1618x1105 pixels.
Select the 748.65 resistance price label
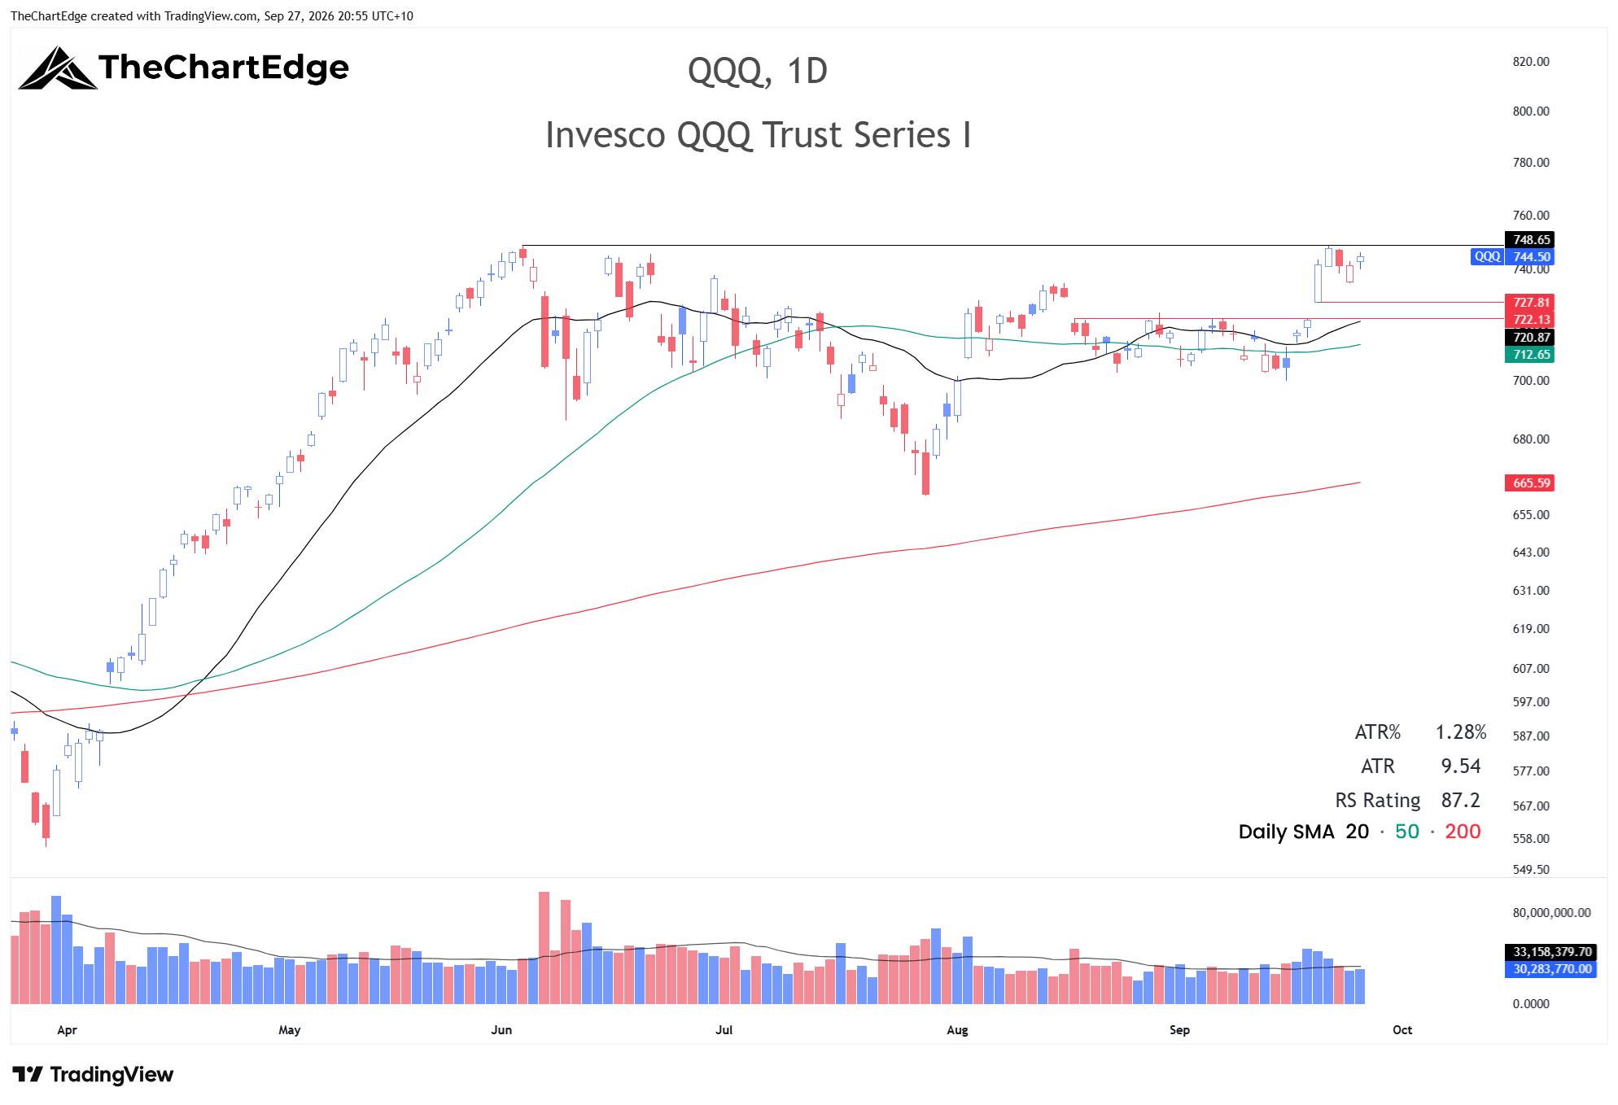point(1530,239)
